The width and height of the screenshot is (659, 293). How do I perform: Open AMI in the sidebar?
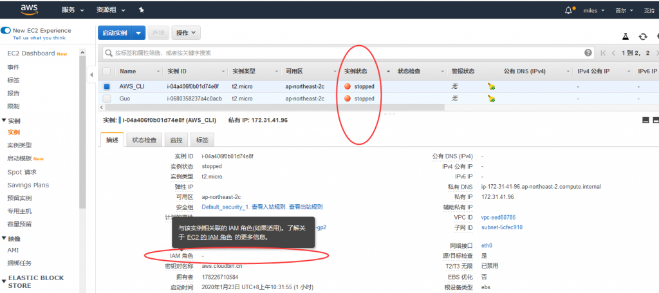(x=13, y=250)
